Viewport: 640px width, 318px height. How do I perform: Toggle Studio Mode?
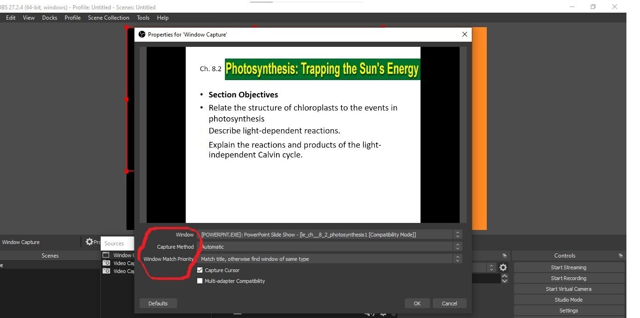pos(568,299)
